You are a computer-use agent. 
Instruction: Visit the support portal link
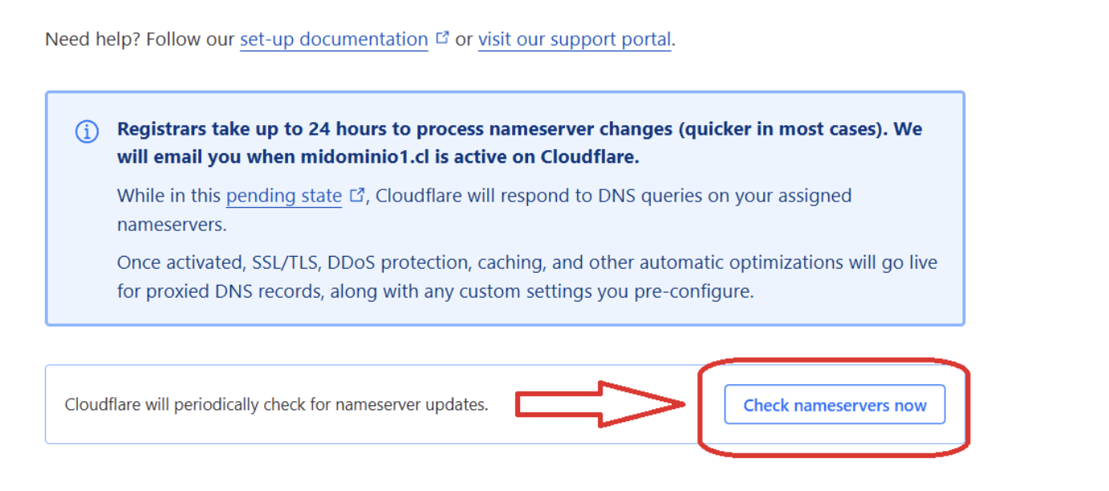[574, 39]
